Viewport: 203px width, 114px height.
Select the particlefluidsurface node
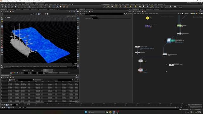[x=165, y=54]
